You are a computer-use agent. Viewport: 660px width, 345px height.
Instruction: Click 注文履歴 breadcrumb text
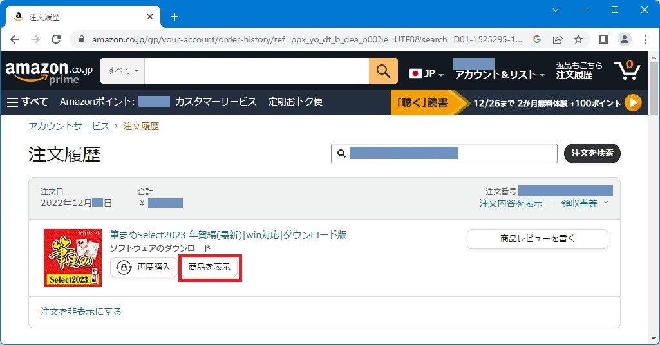[141, 126]
